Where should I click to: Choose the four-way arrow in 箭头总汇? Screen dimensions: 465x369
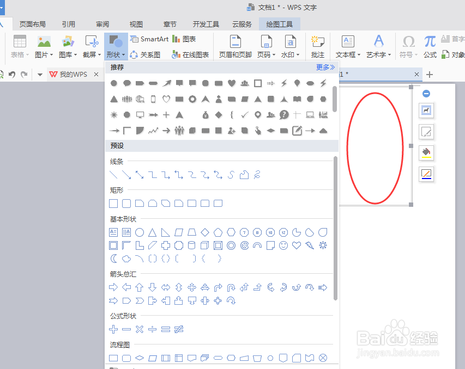pyautogui.click(x=192, y=287)
